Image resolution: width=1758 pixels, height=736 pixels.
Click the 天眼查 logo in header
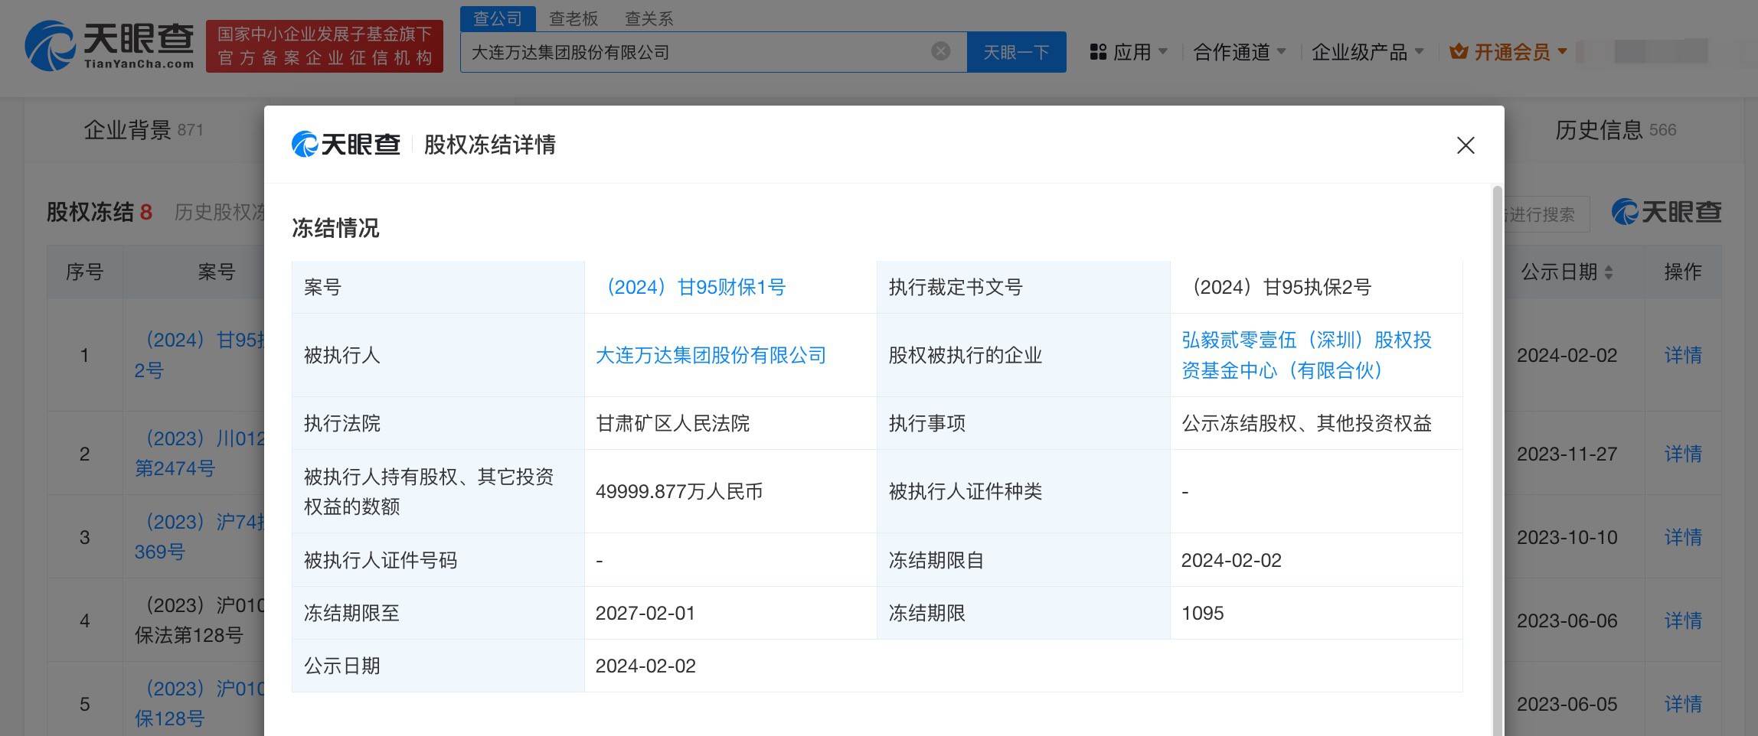(109, 46)
